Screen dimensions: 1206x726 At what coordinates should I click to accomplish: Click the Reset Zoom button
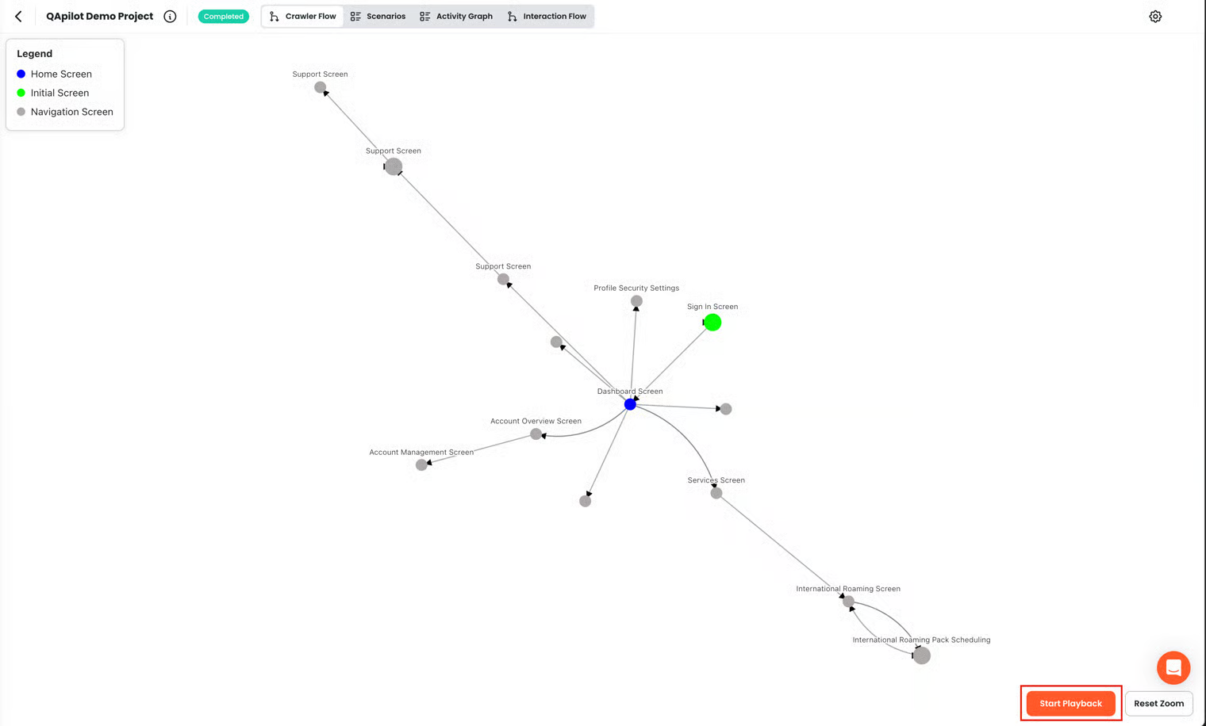(1158, 703)
